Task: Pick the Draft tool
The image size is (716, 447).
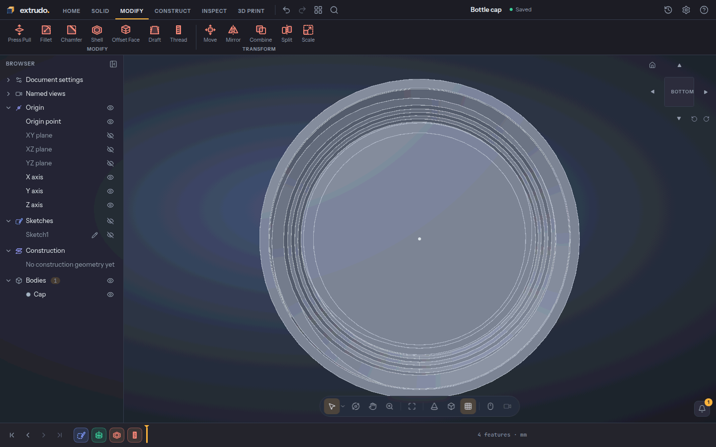Action: coord(155,34)
